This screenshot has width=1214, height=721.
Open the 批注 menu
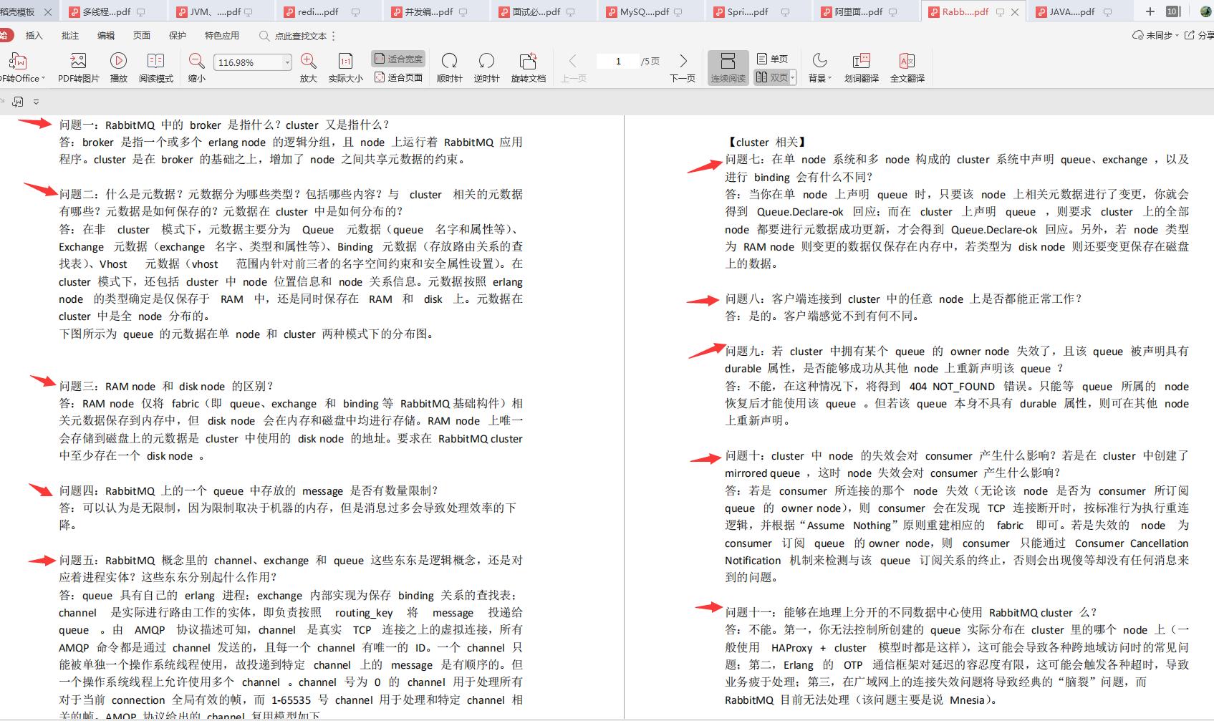(70, 36)
